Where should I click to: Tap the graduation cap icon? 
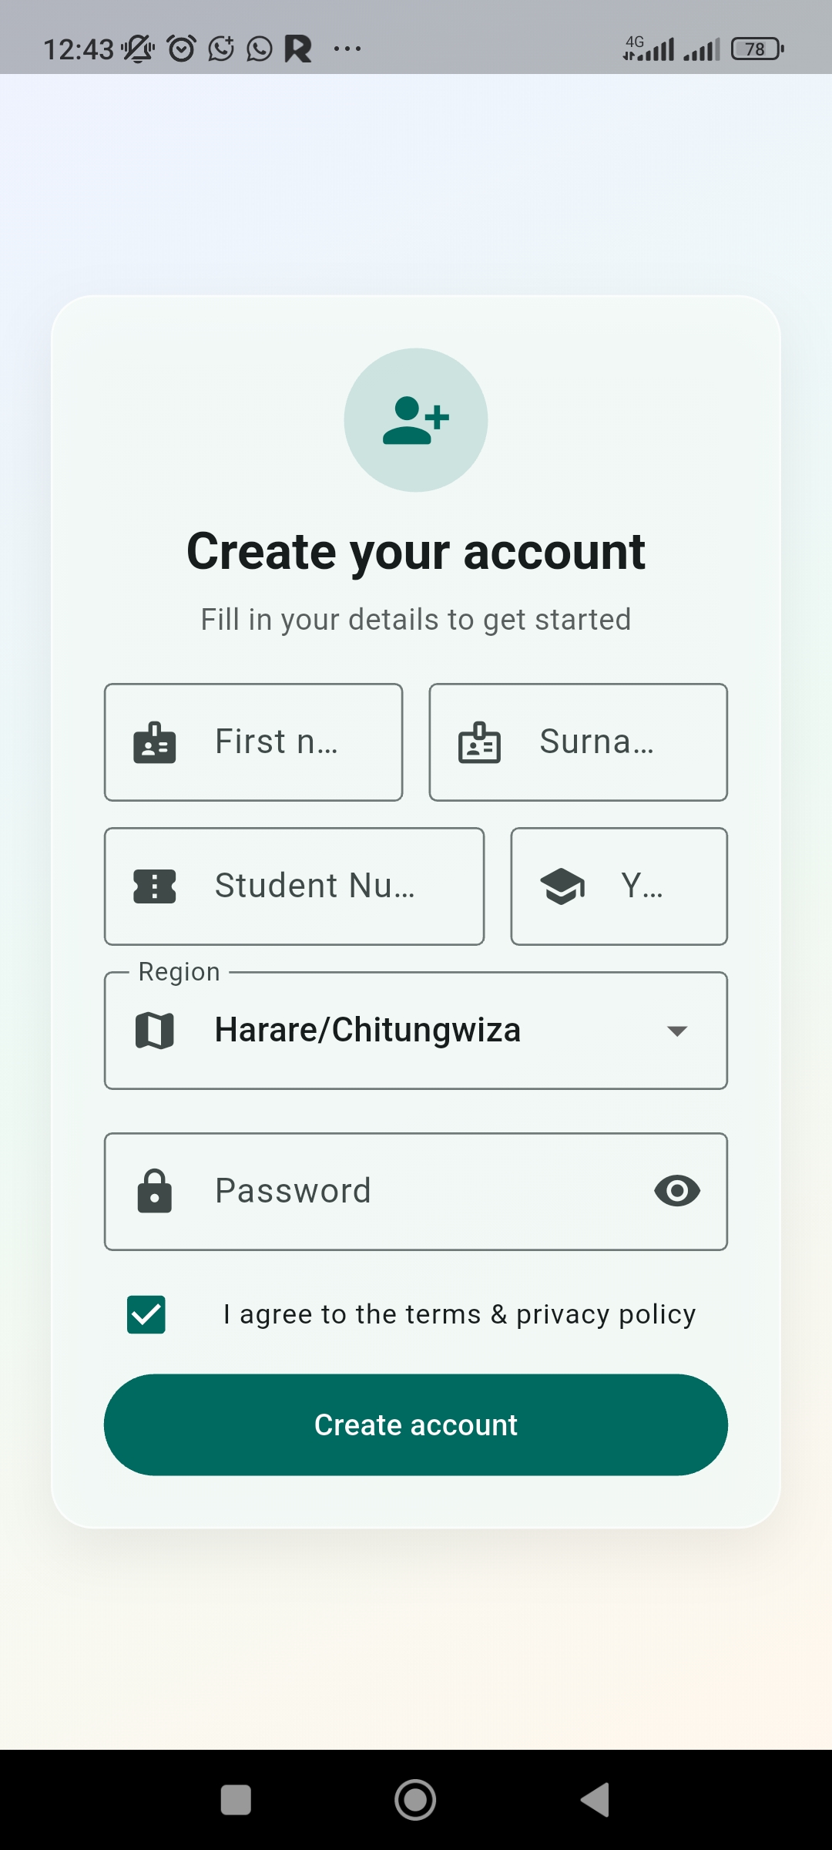coord(562,886)
